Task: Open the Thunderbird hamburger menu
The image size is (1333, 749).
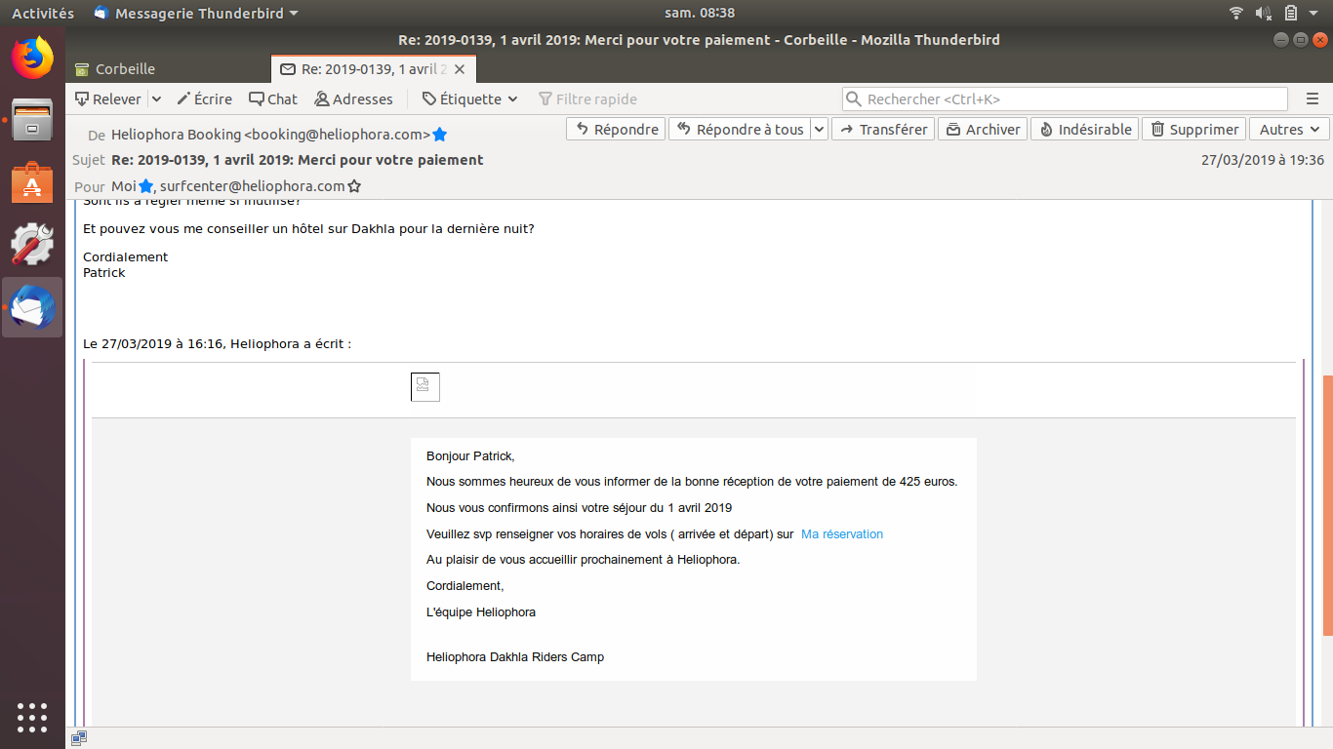Action: pyautogui.click(x=1313, y=99)
